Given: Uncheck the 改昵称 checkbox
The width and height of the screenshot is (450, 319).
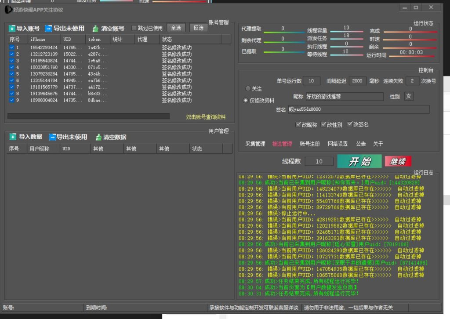Looking at the screenshot, I should [299, 125].
